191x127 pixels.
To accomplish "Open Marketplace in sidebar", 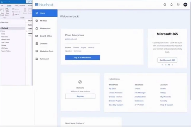I will (45, 28).
